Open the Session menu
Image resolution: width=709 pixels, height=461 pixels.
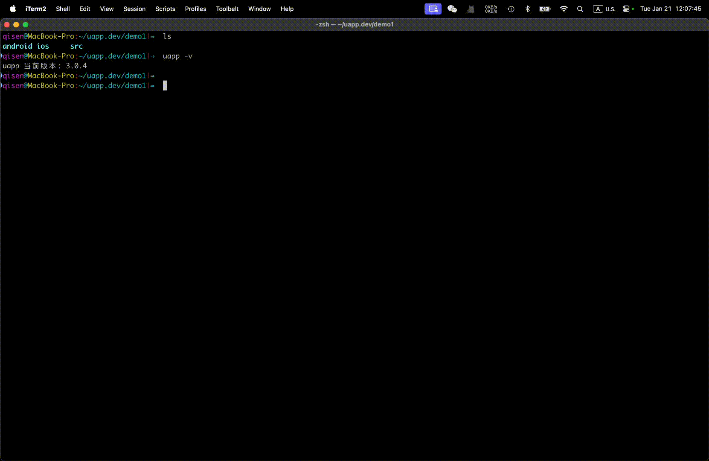coord(134,9)
